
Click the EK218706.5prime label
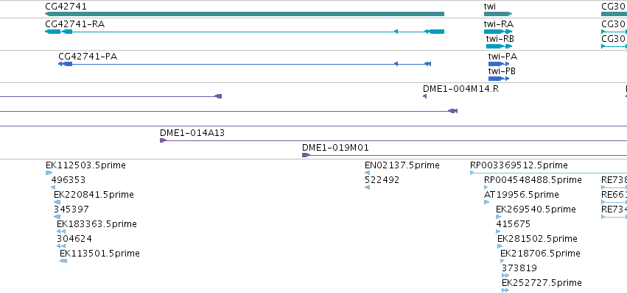click(x=540, y=254)
